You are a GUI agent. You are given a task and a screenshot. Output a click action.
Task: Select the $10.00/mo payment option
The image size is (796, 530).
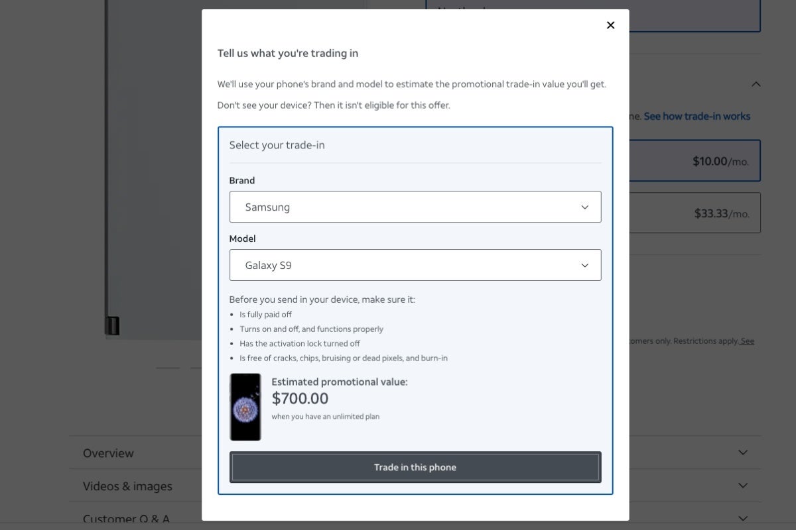pos(695,161)
